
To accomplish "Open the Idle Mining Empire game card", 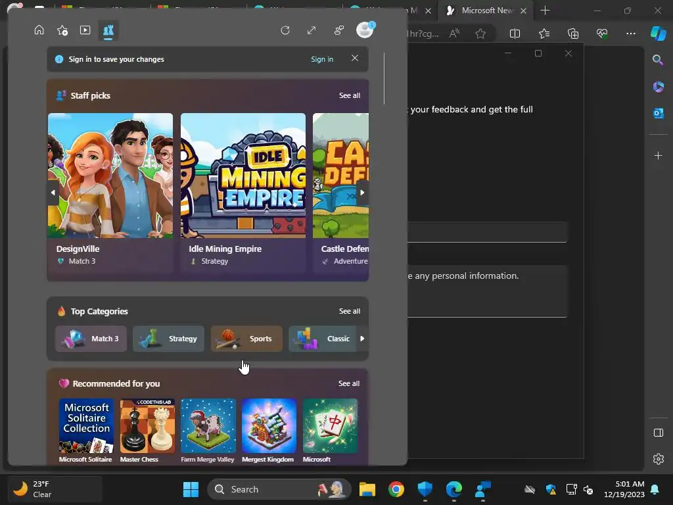I will point(243,193).
